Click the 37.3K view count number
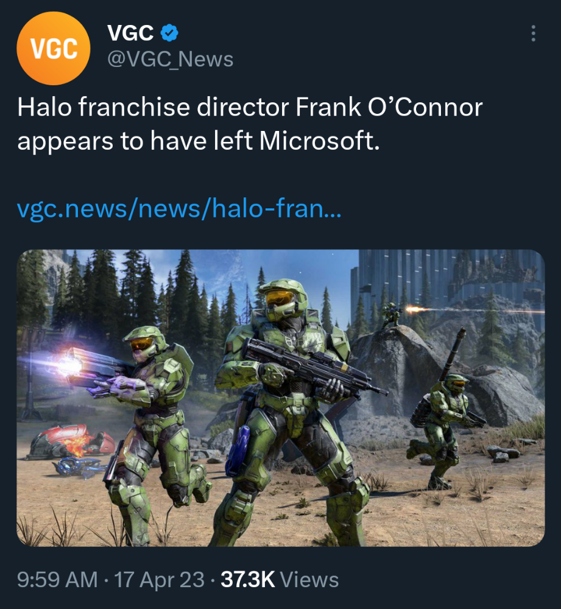The image size is (561, 609). click(248, 580)
